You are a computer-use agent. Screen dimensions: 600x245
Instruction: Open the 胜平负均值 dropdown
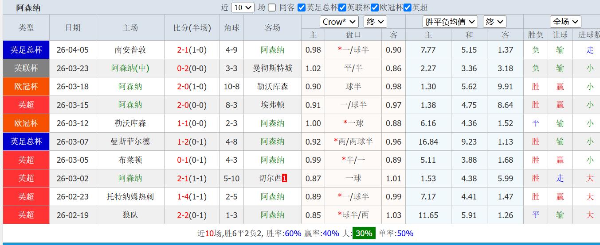click(x=450, y=22)
